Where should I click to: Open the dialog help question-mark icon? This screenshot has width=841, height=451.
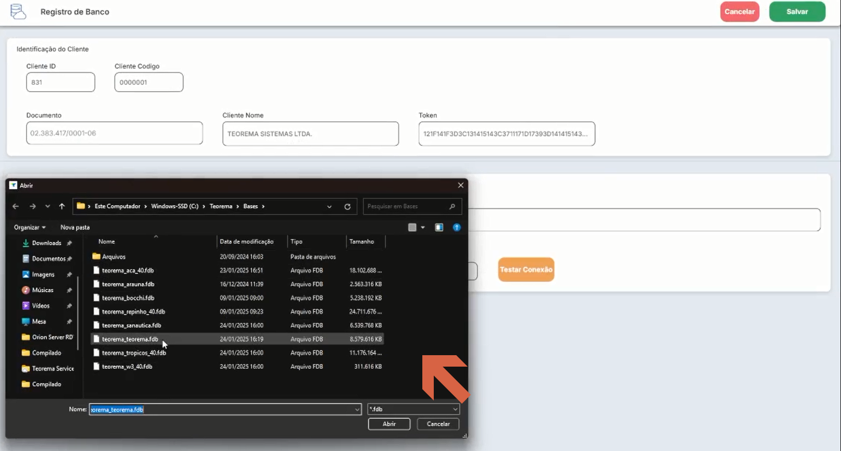[x=457, y=228]
